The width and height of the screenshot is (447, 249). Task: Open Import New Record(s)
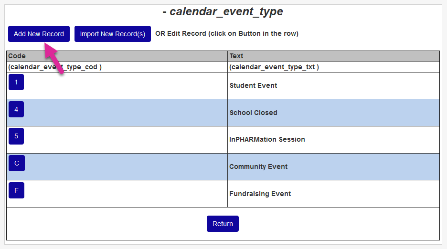tap(112, 34)
